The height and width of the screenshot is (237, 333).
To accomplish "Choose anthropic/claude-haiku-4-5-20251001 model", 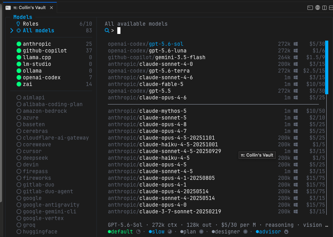I will [216, 145].
